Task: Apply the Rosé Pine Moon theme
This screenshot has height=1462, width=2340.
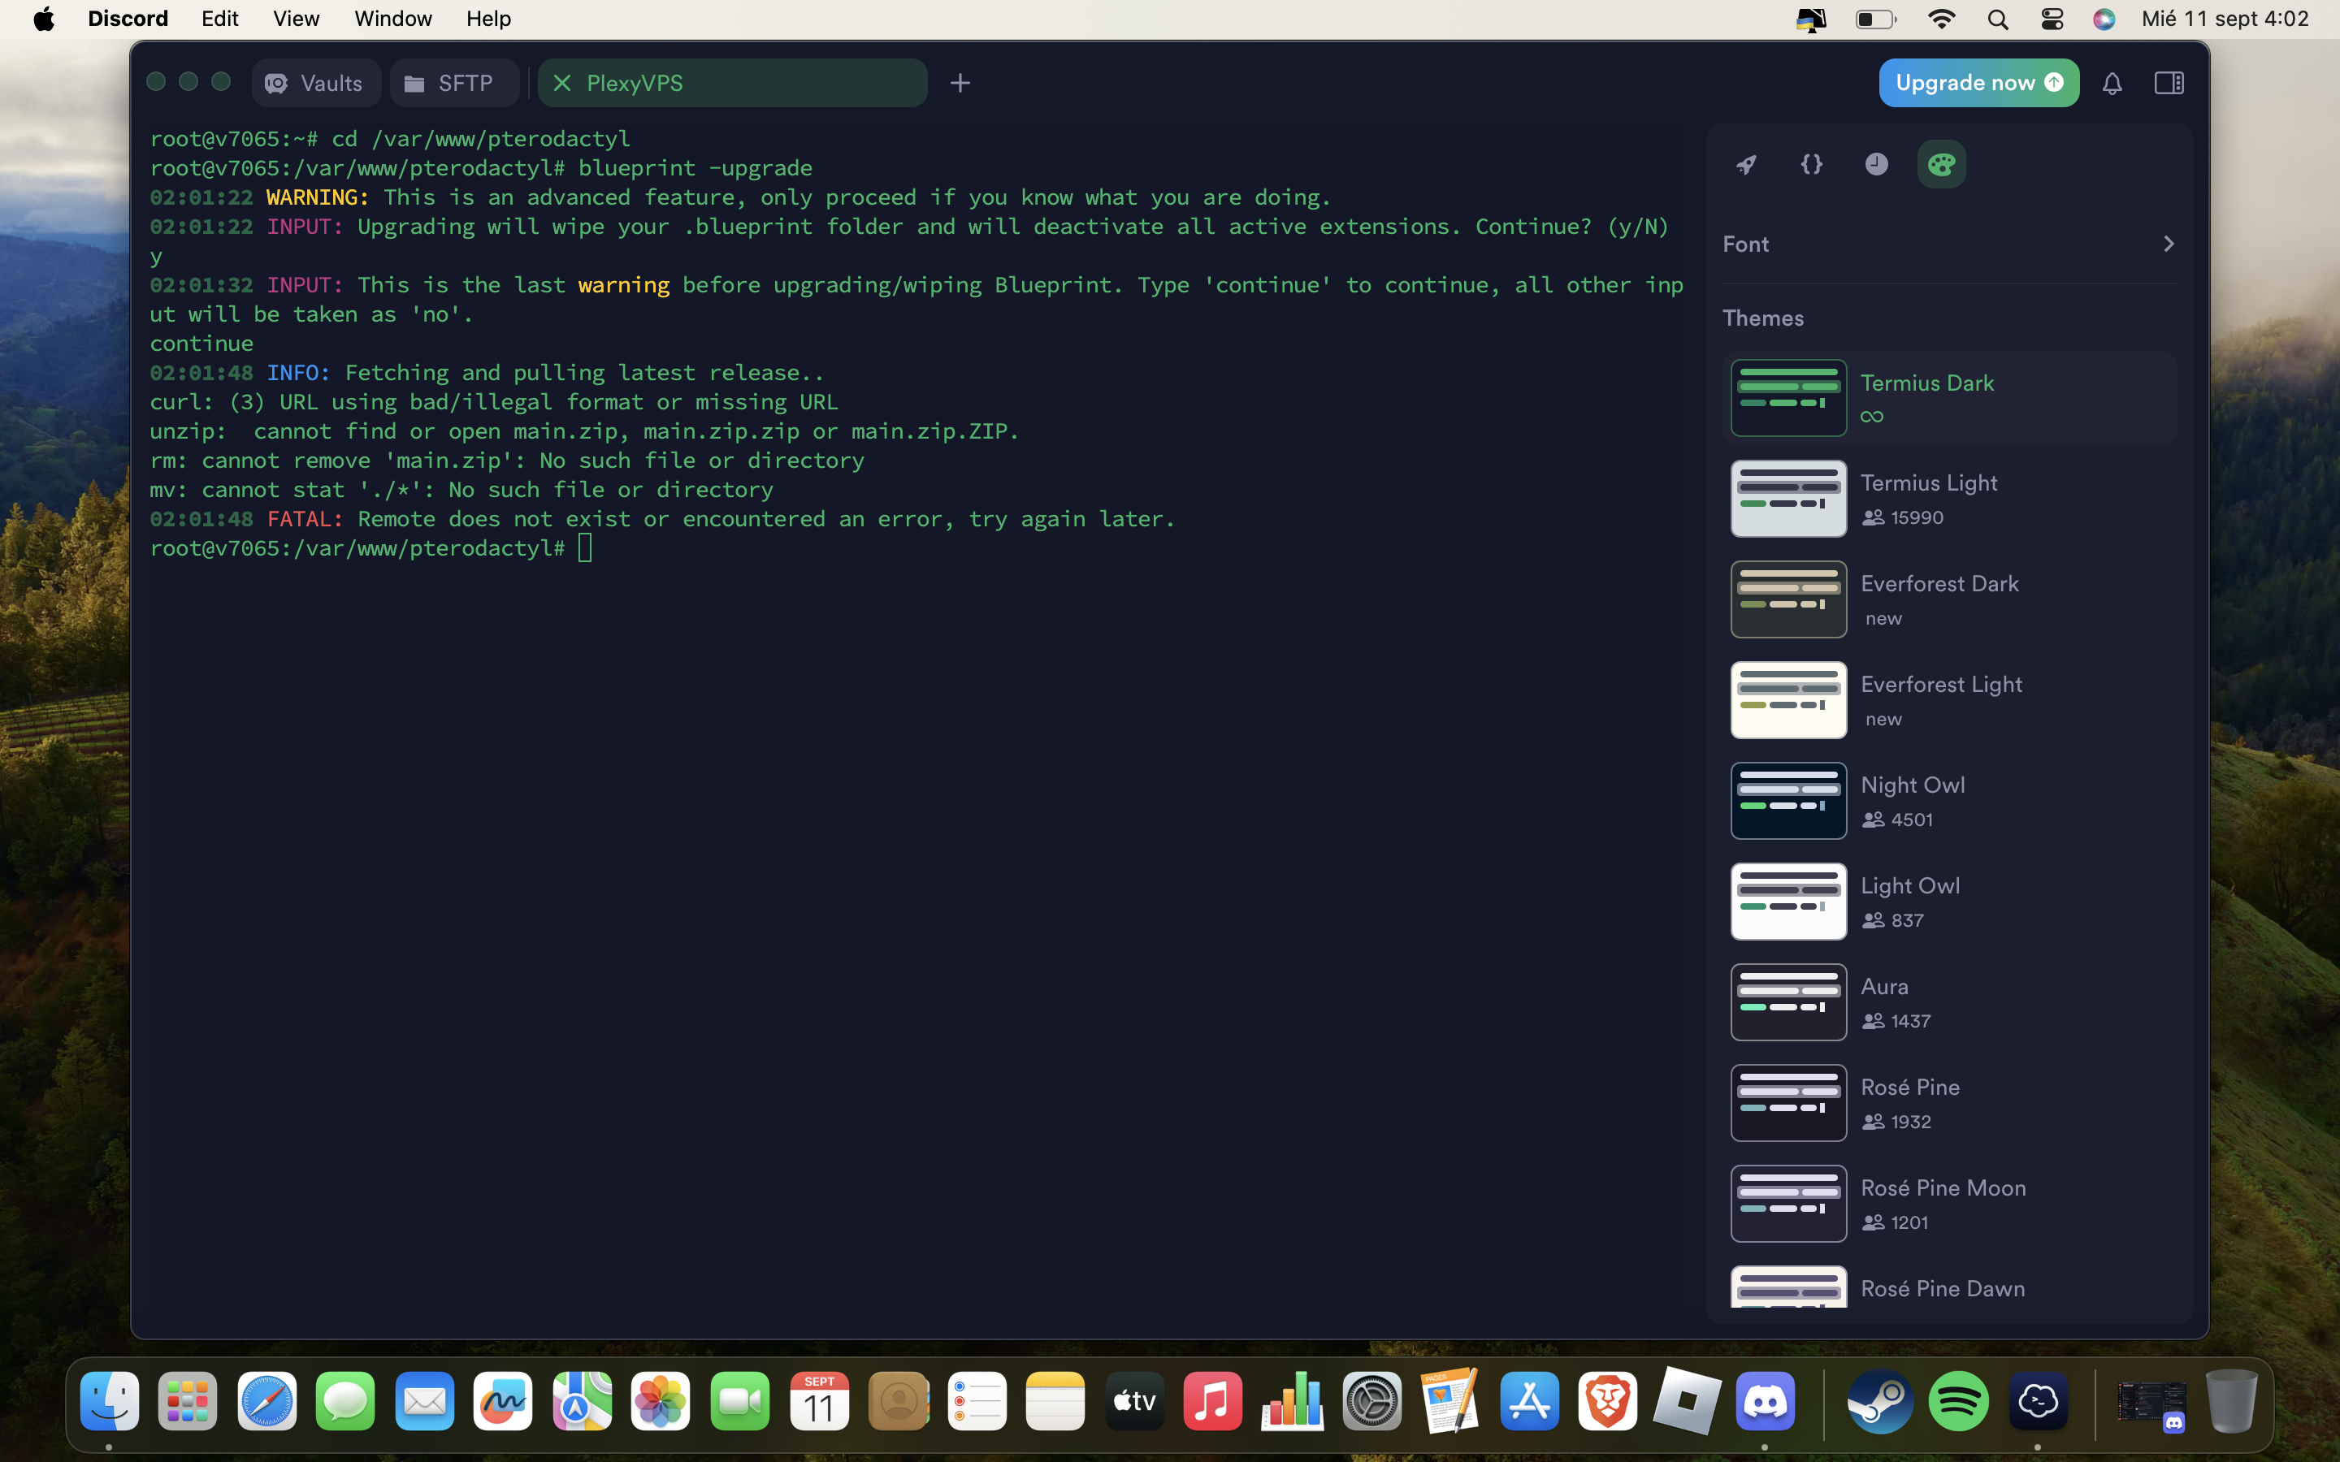Action: point(1949,1203)
